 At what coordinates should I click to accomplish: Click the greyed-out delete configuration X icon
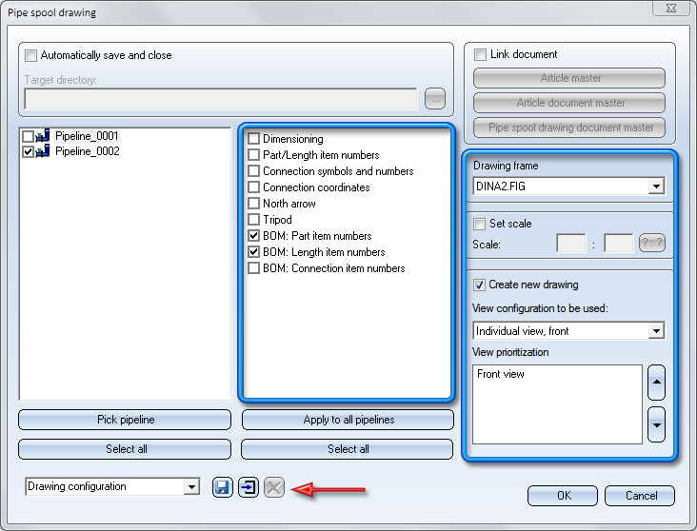coord(274,487)
